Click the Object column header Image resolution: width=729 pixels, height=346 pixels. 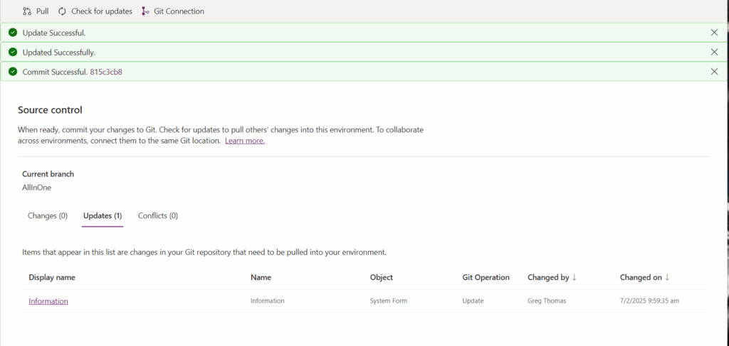coord(382,277)
